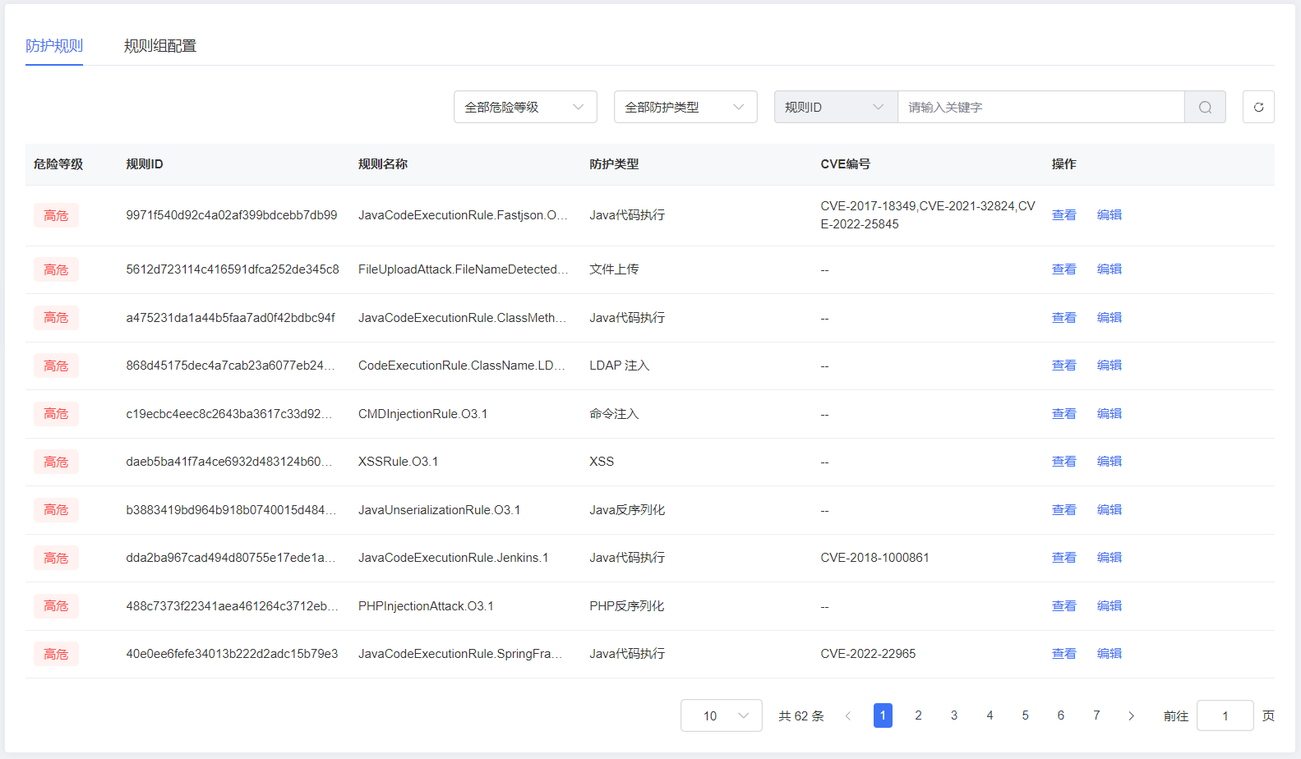Go to page 3 in pagination
Viewport: 1301px width, 759px height.
pyautogui.click(x=954, y=715)
